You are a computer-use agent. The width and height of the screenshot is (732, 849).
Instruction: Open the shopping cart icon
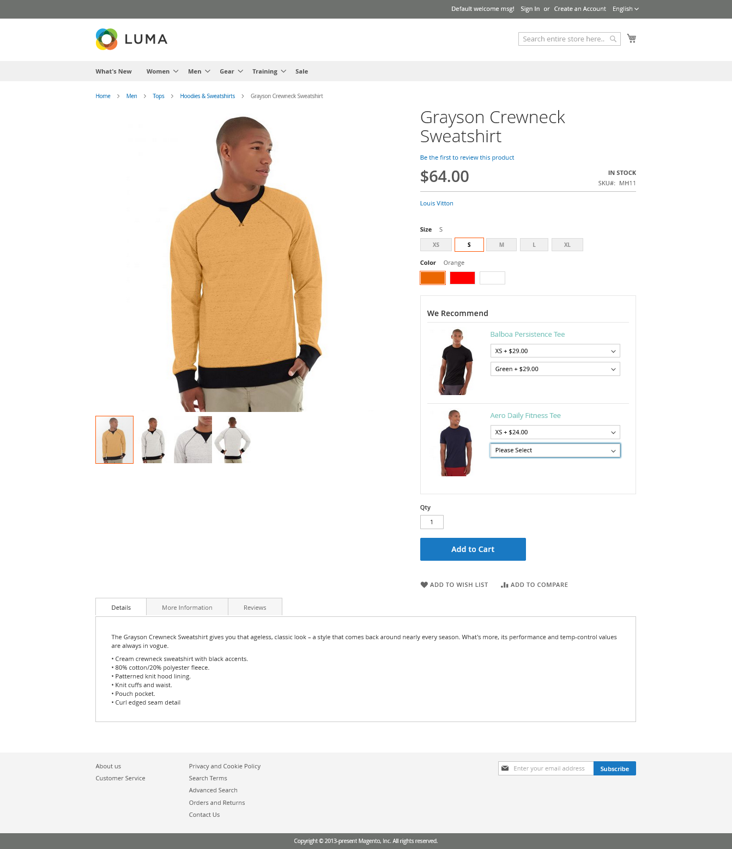(632, 38)
